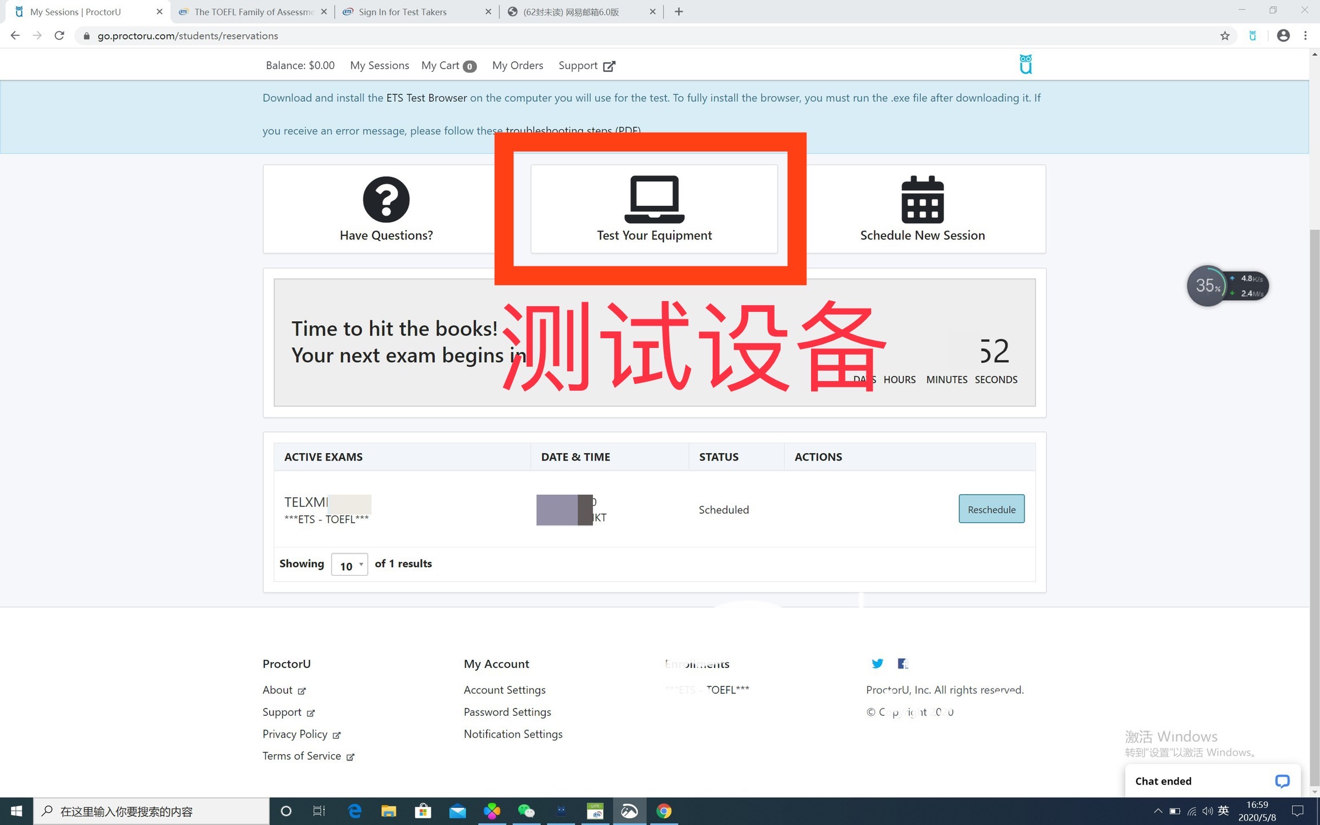Open Support link in top navigation
This screenshot has height=825, width=1320.
coord(587,66)
